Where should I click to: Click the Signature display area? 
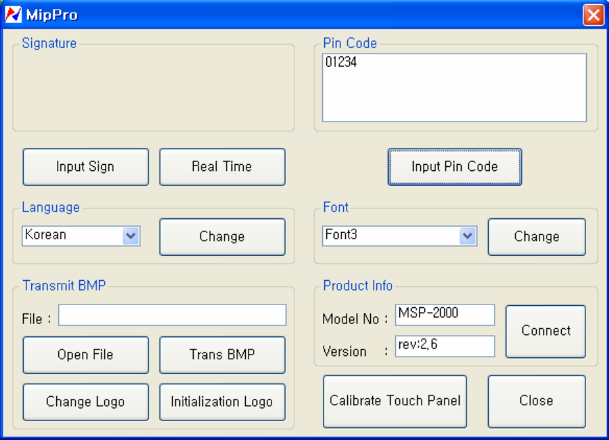coord(153,88)
